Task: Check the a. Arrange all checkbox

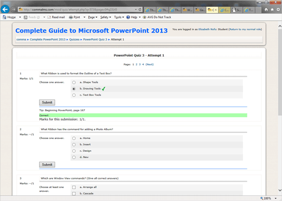Action: [74, 187]
